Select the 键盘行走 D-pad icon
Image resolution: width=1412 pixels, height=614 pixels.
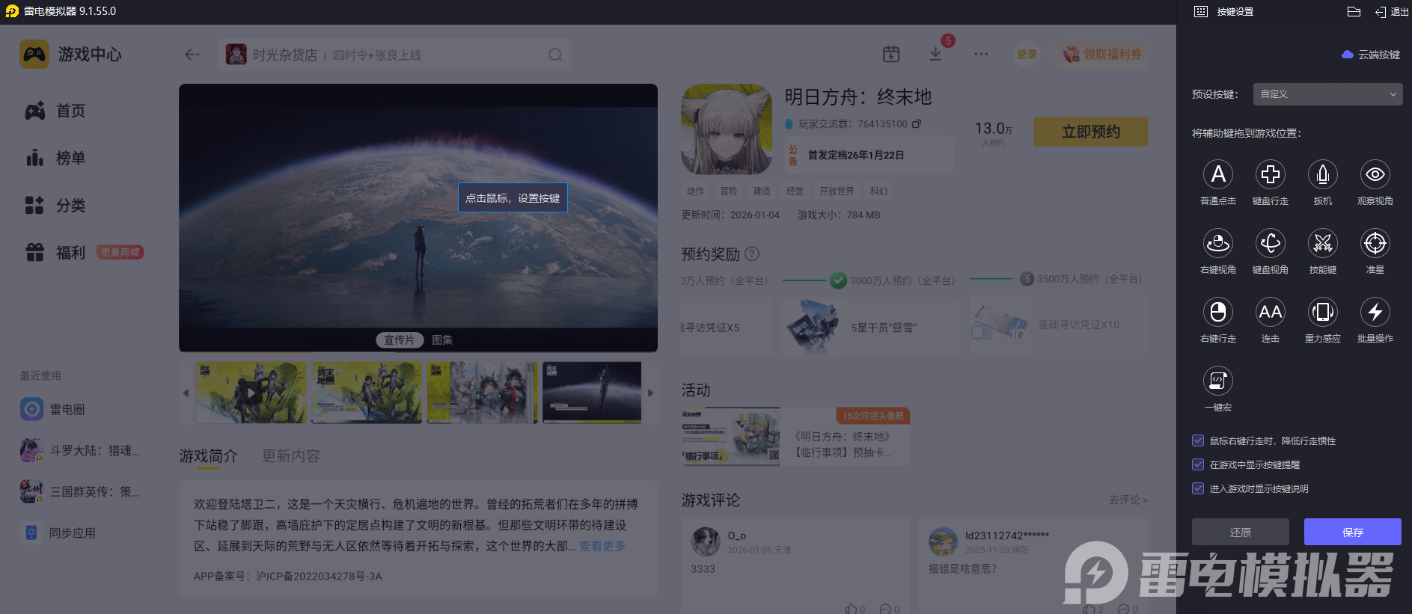point(1270,175)
